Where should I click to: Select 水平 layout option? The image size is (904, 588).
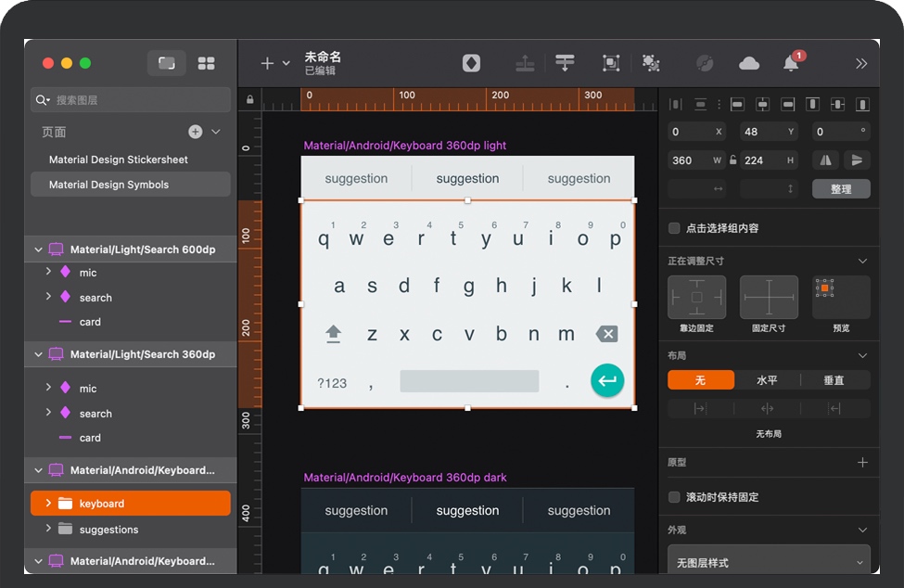768,380
